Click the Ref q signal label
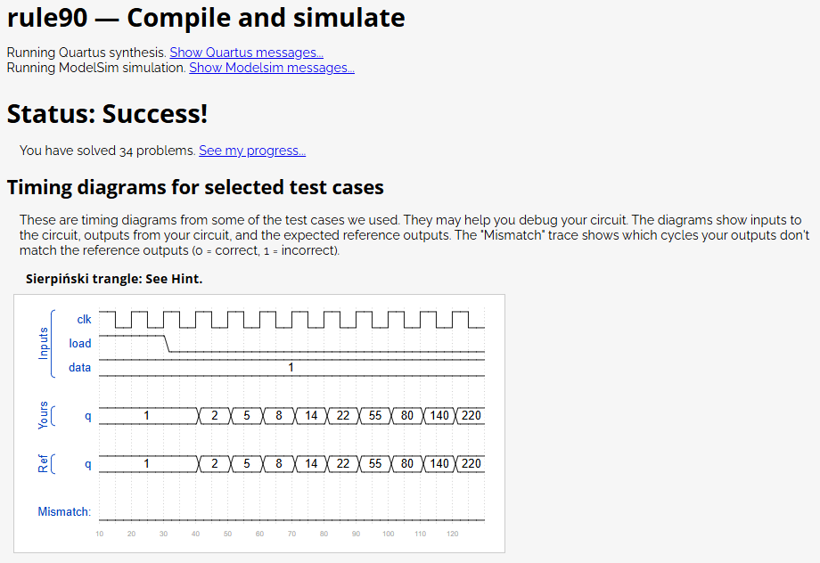This screenshot has height=563, width=820. pyautogui.click(x=88, y=464)
